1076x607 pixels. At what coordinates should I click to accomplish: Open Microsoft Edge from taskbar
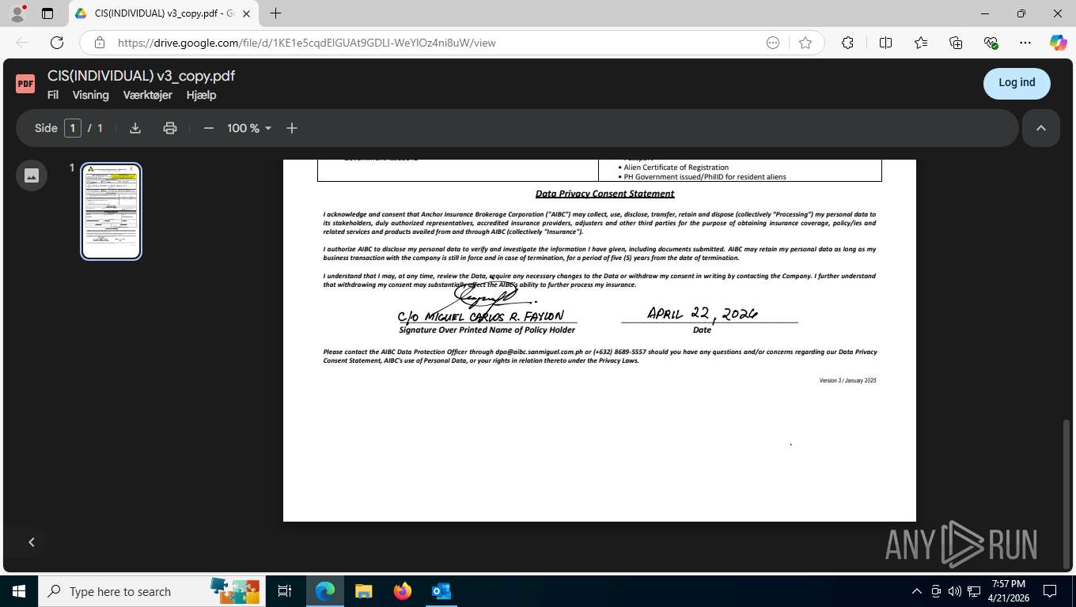point(325,591)
